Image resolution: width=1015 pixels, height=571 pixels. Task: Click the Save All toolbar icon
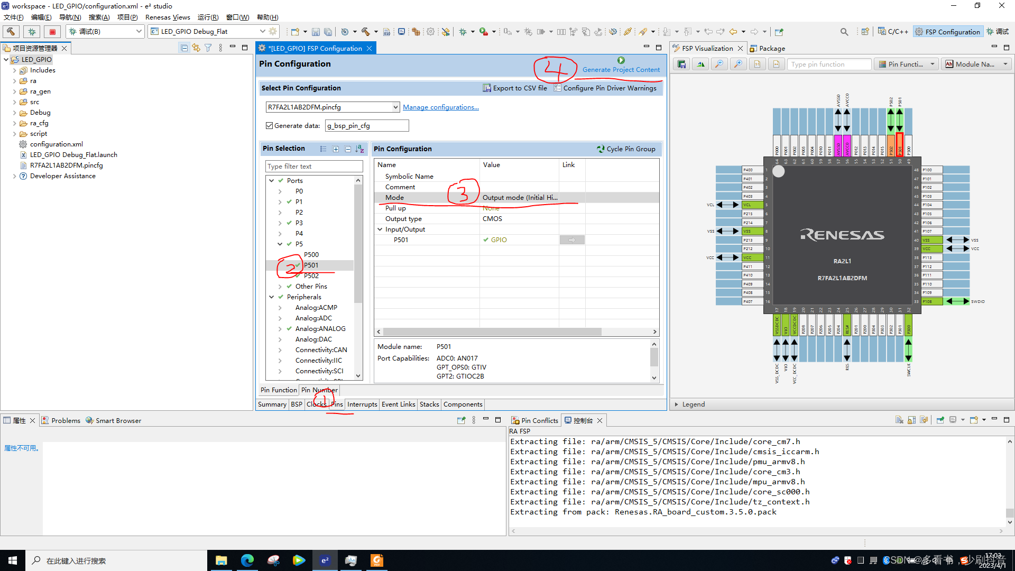click(x=328, y=32)
